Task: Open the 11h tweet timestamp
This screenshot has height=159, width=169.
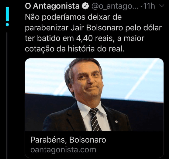Action: tap(149, 6)
